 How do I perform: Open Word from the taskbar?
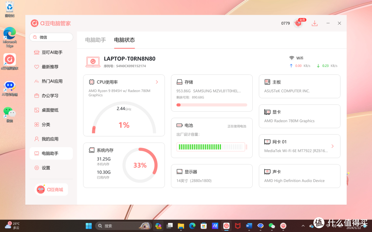point(249,226)
